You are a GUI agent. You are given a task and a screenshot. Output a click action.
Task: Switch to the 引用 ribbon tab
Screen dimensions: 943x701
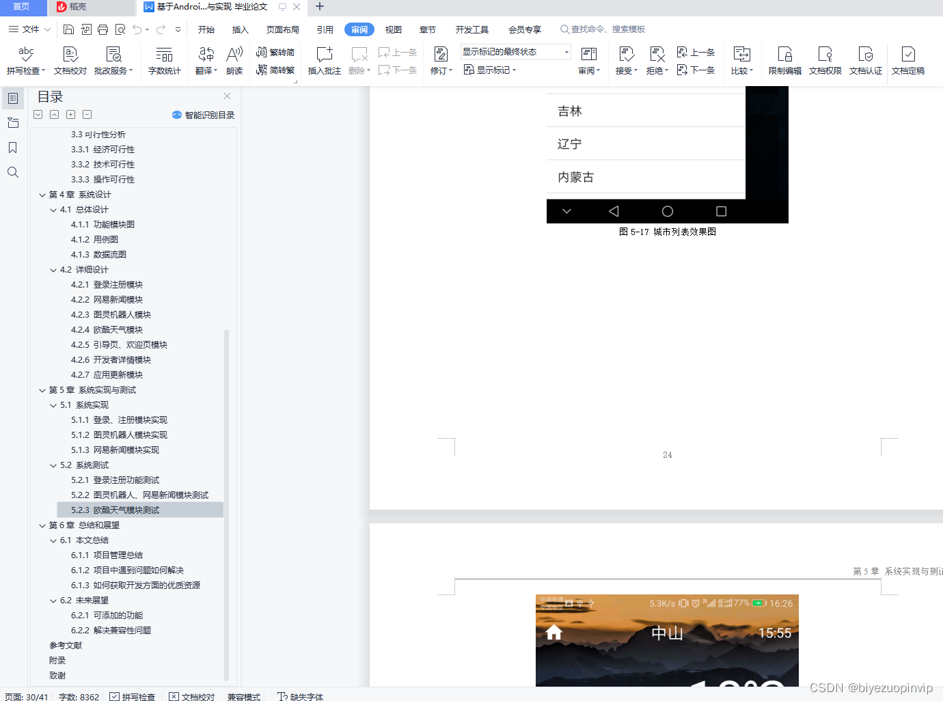click(325, 29)
